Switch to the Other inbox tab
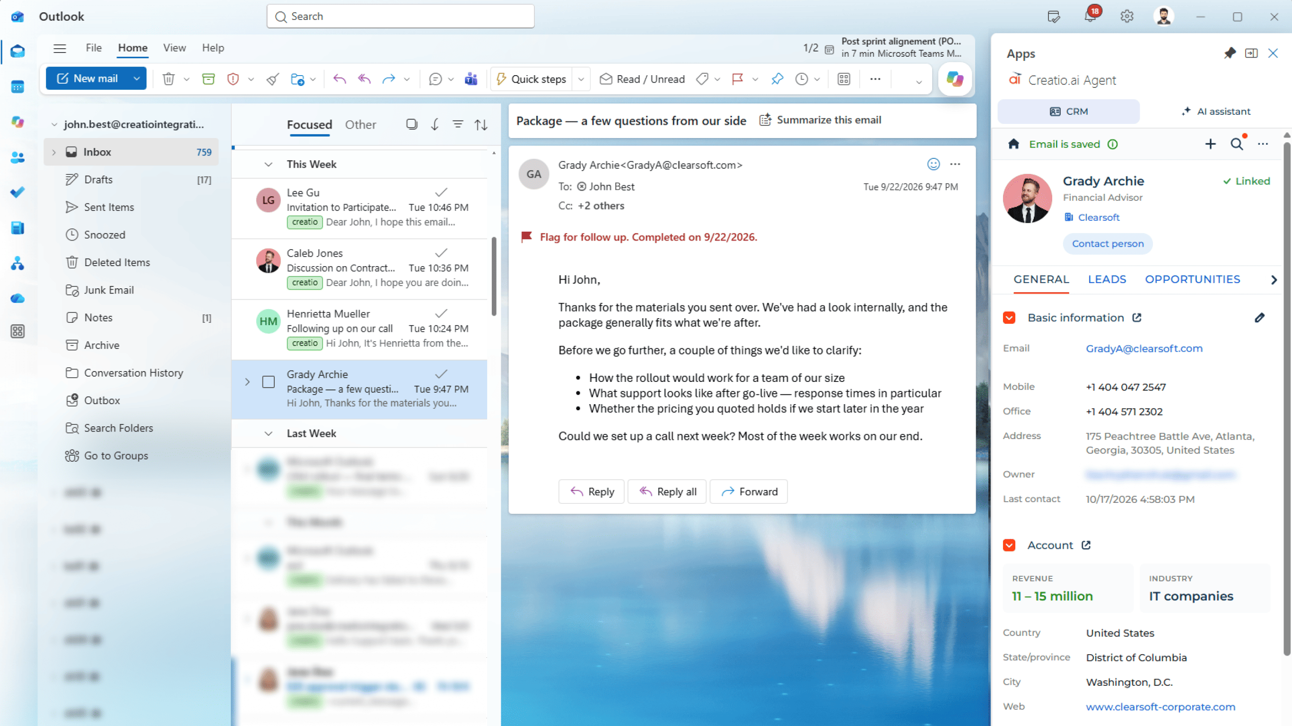1292x726 pixels. (x=360, y=124)
